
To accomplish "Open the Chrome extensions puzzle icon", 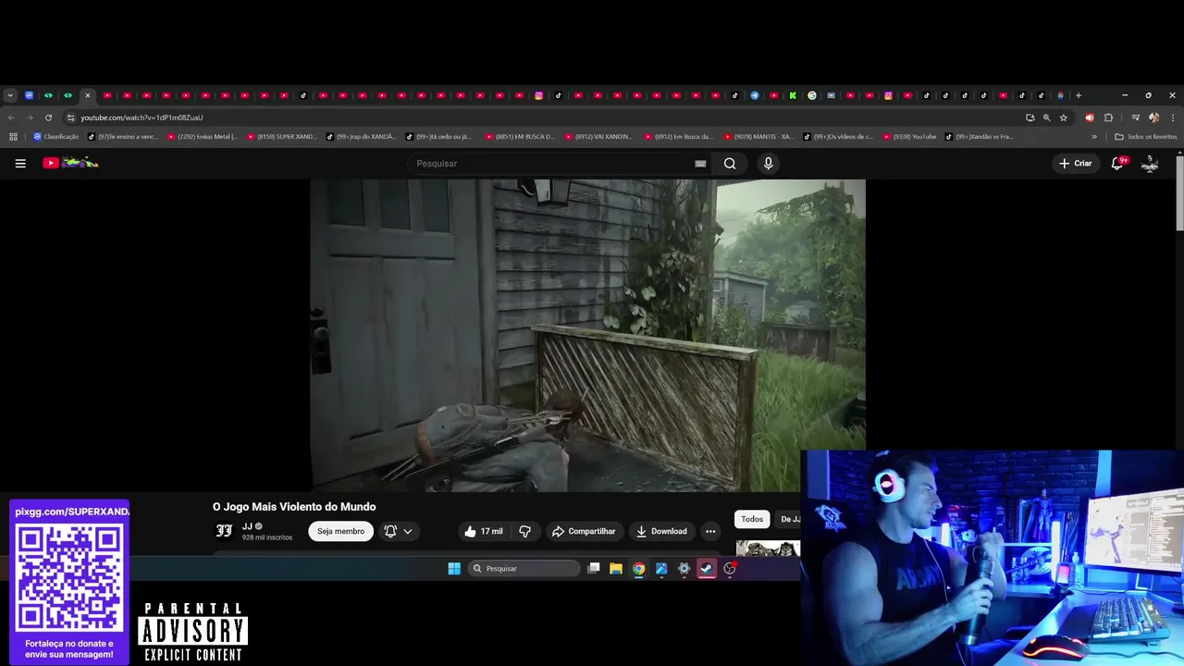I will tap(1108, 117).
